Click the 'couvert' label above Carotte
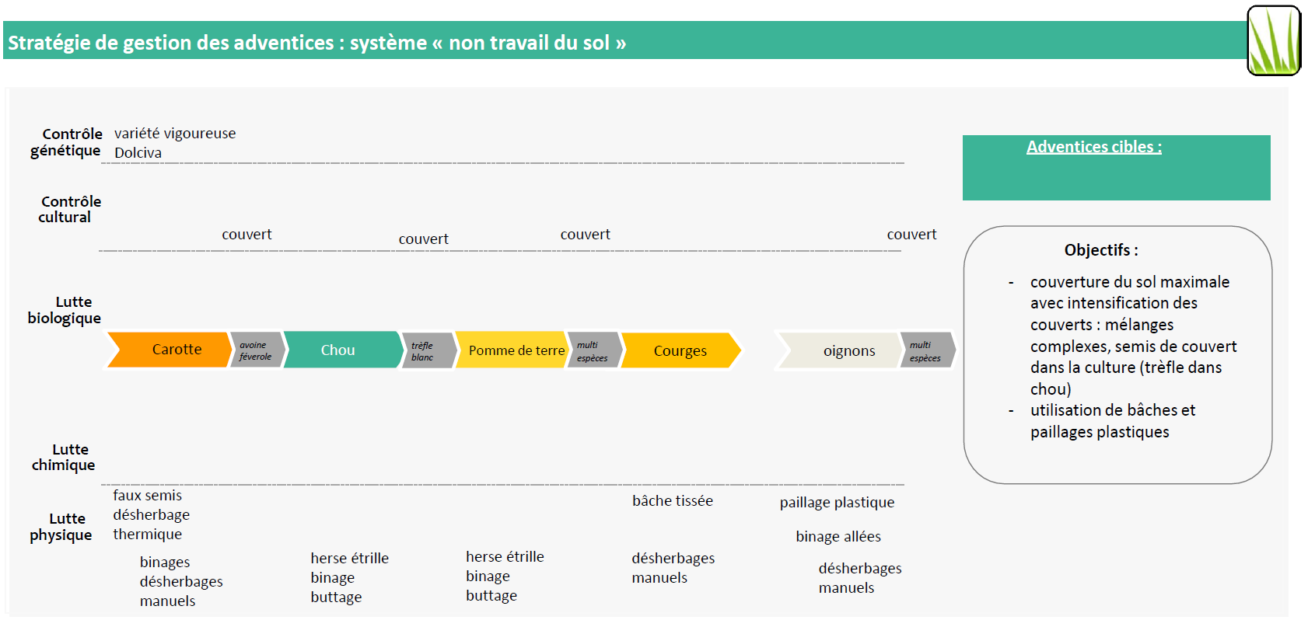The width and height of the screenshot is (1308, 620). [x=247, y=234]
